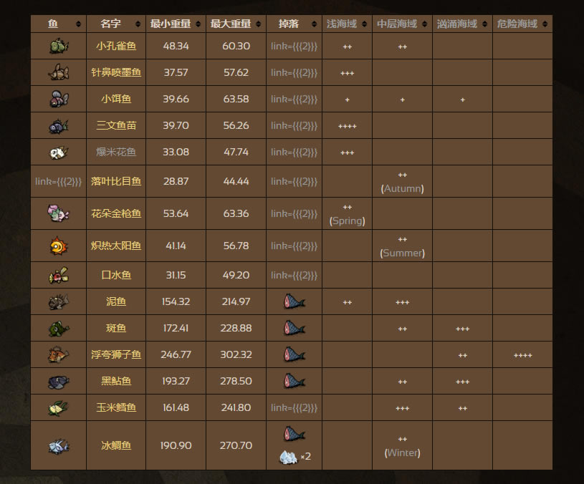Click the ice drop icon in 冰鲷鱼 row

[289, 457]
